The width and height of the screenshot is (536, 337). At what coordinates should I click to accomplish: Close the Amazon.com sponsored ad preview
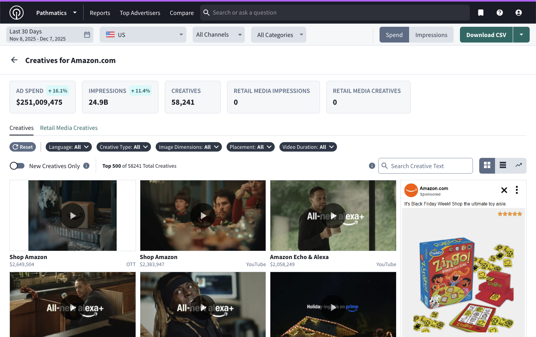click(504, 190)
